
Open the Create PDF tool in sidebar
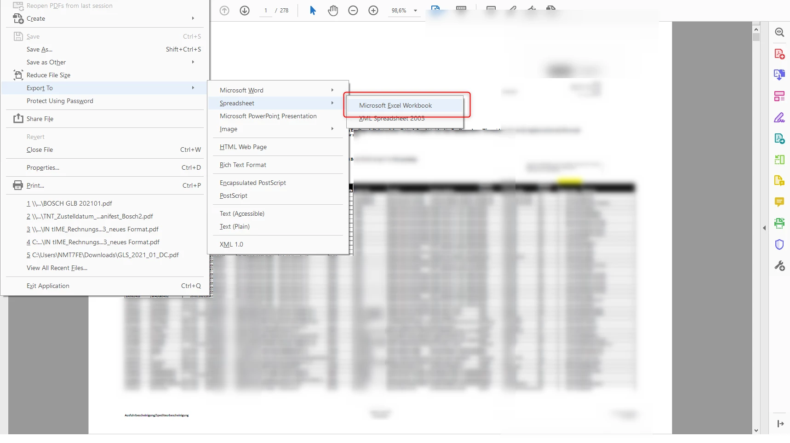coord(779,54)
